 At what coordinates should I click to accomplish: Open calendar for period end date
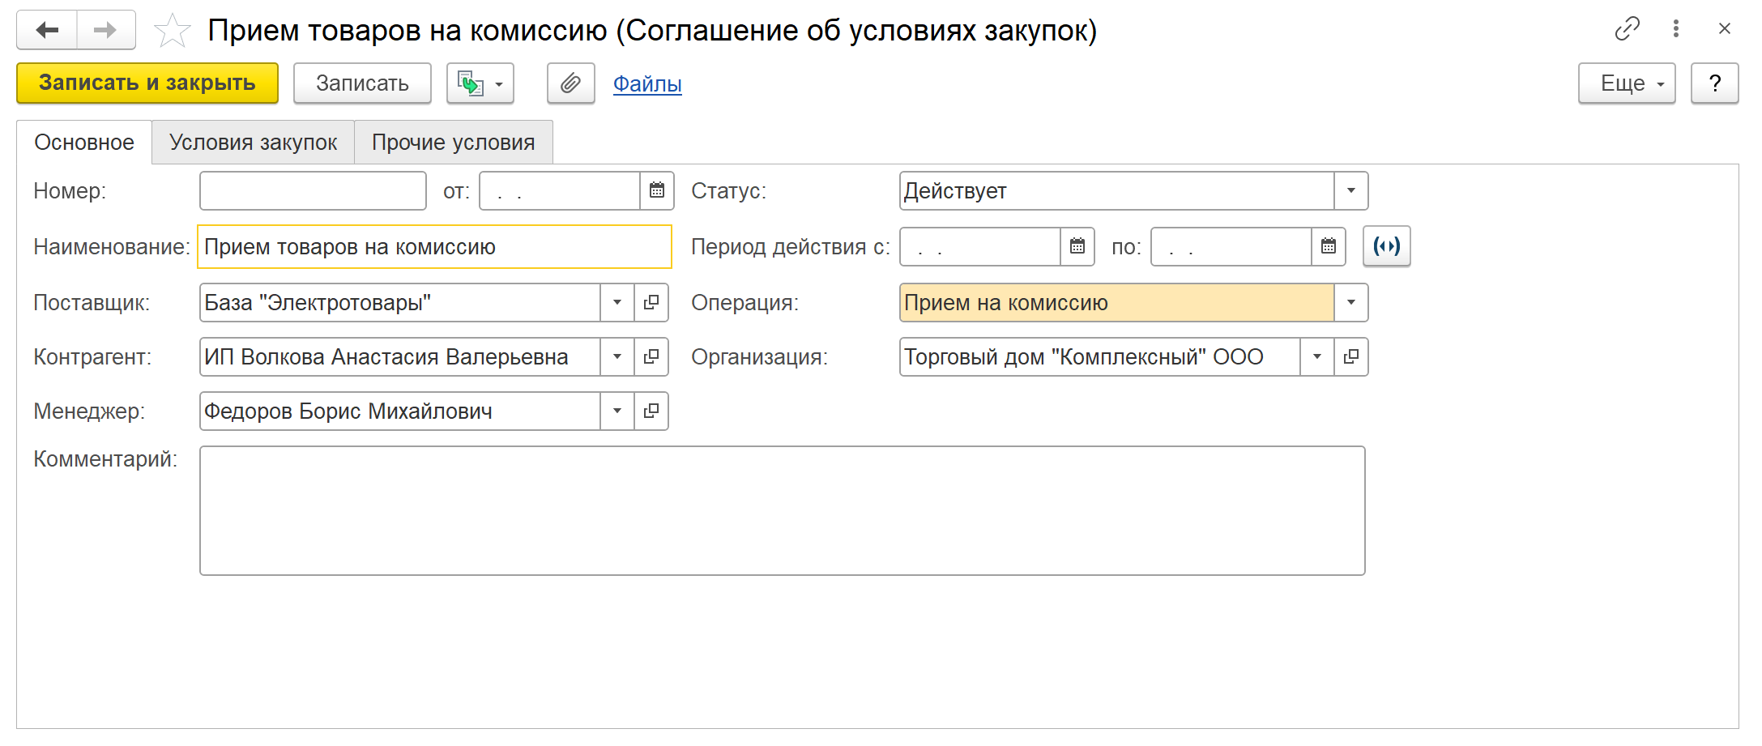point(1329,246)
